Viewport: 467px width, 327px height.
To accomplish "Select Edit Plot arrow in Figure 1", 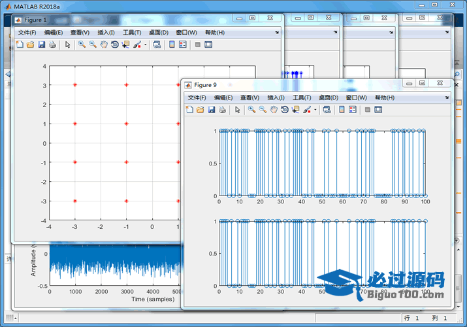I will 68,44.
